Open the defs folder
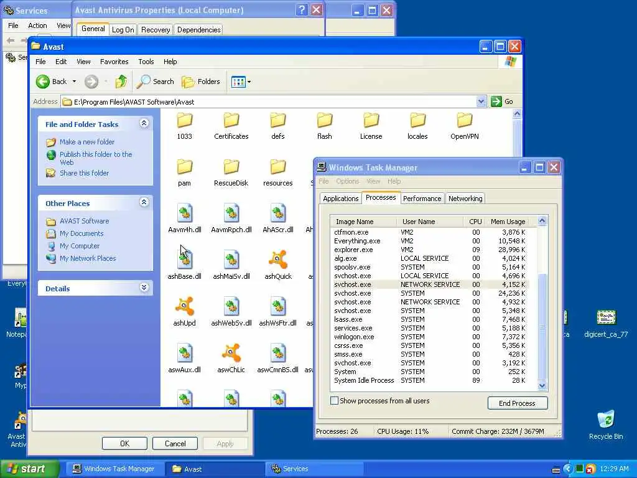This screenshot has height=478, width=637. (x=278, y=126)
